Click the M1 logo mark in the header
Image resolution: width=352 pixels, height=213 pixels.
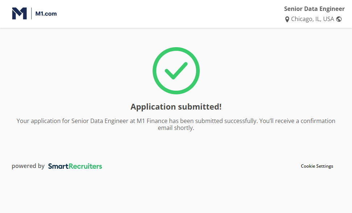[19, 14]
